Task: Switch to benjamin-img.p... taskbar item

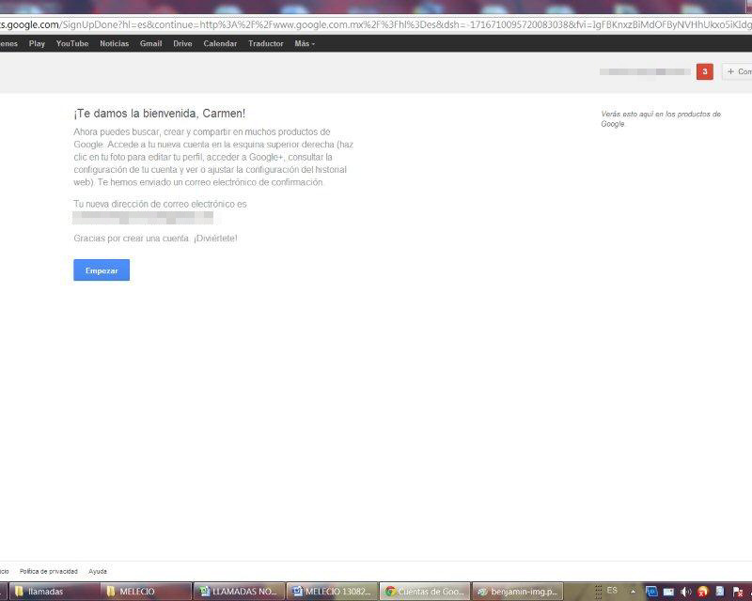Action: point(518,592)
